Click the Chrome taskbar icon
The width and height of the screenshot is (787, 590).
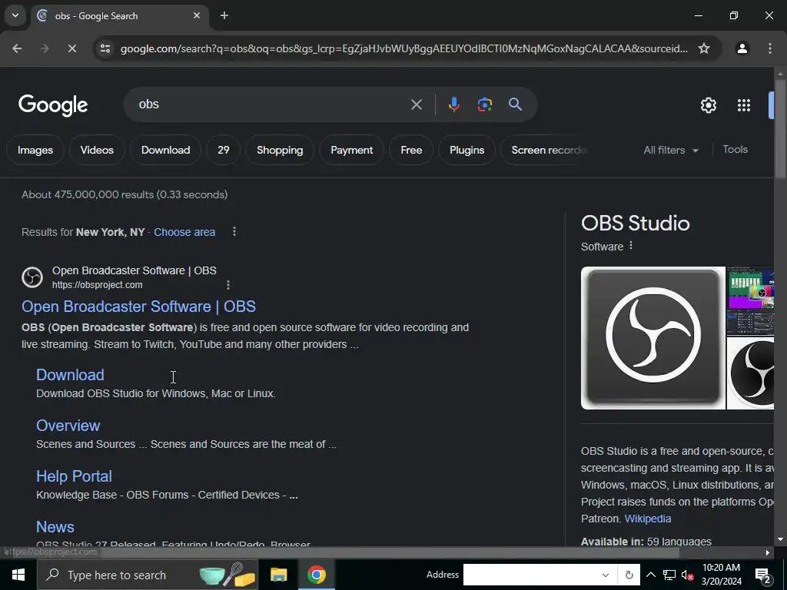click(x=316, y=575)
